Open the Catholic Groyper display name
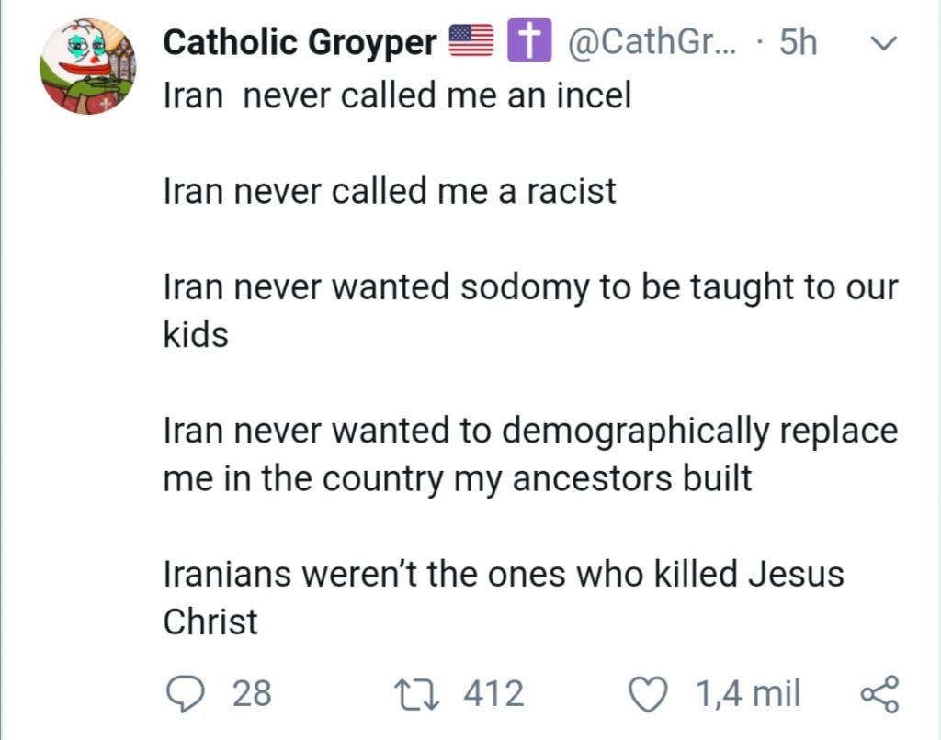Viewport: 941px width, 740px height. (x=300, y=42)
